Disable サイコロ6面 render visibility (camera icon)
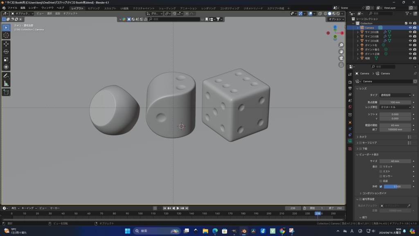419x236 pixels. click(x=415, y=41)
